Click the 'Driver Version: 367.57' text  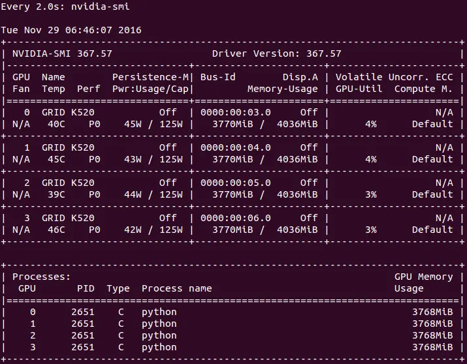click(277, 53)
